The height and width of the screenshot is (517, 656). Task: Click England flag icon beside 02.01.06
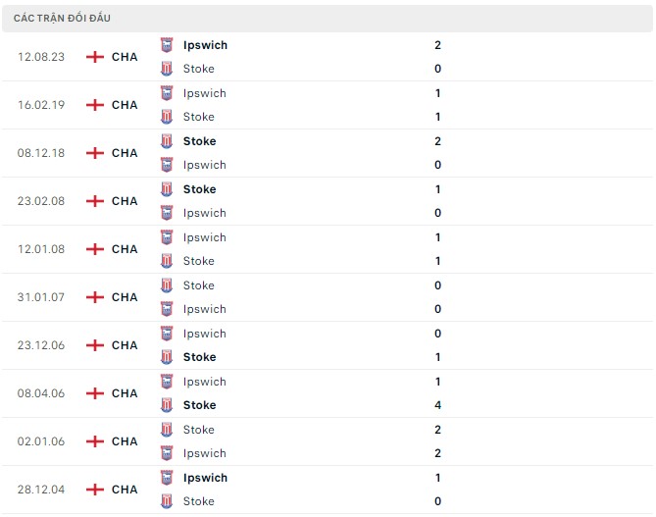[x=95, y=441]
